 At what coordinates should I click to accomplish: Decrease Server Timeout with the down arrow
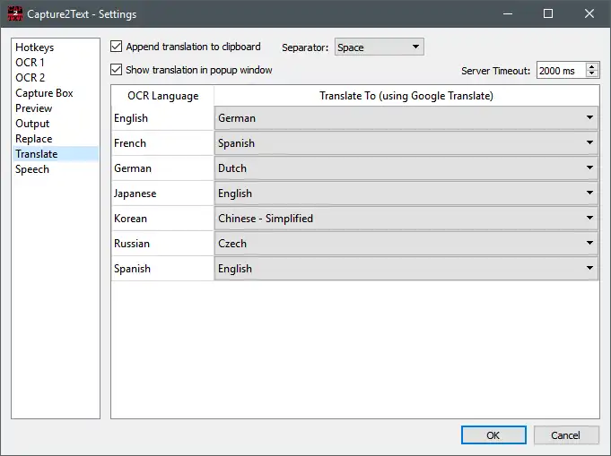click(592, 74)
